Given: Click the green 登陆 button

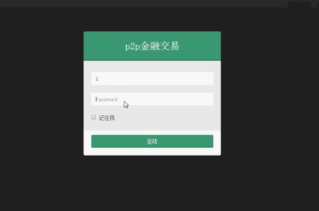Looking at the screenshot, I should [152, 141].
